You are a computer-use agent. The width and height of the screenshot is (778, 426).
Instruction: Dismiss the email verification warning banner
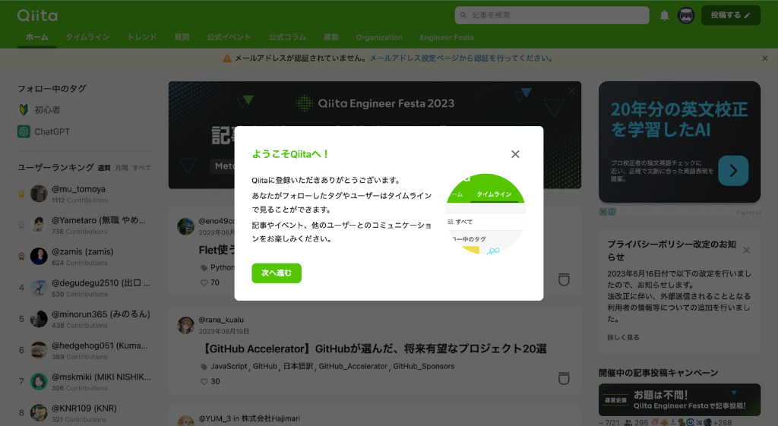click(764, 58)
